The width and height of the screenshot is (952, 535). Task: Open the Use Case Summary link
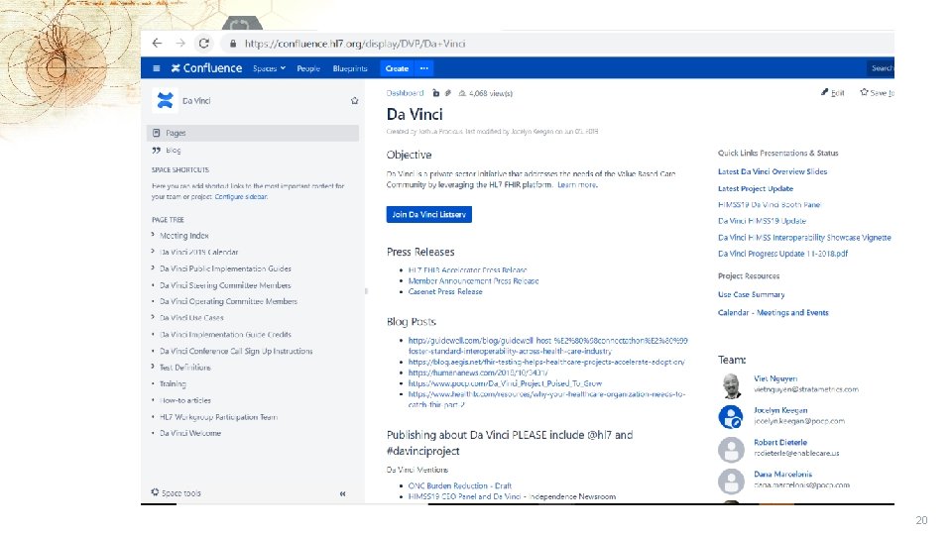pyautogui.click(x=751, y=295)
